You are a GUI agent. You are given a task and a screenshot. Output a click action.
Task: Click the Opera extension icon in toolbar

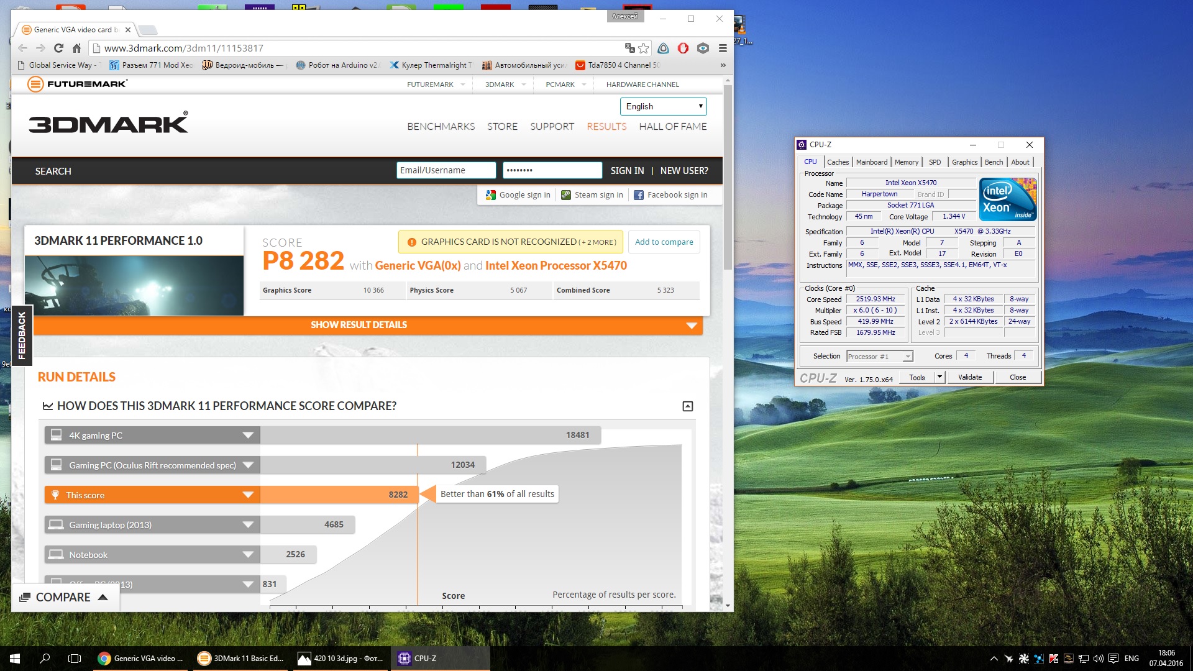[683, 48]
